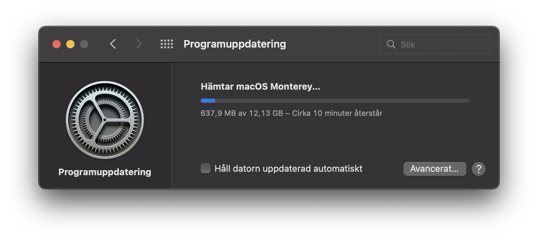The height and width of the screenshot is (240, 538).
Task: Click the "Hämtar macOS Monterey..." heading
Action: [260, 87]
